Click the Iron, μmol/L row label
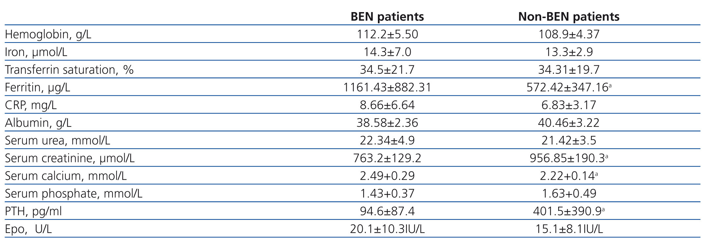 coord(36,52)
